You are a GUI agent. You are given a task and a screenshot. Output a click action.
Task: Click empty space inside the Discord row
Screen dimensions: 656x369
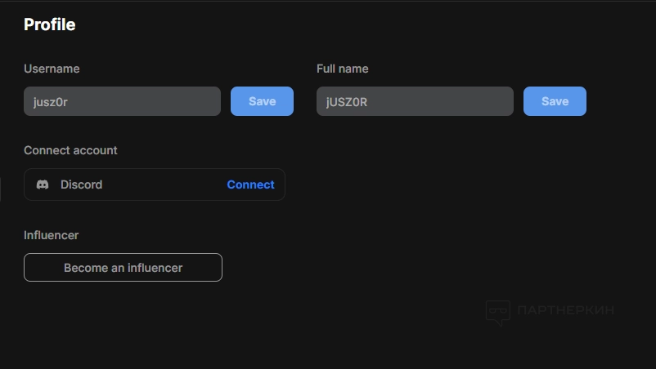164,184
